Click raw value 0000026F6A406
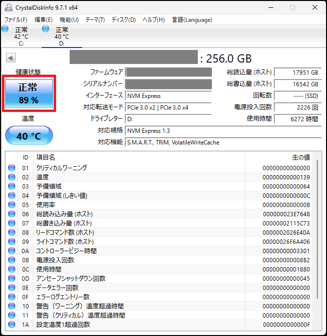The image size is (327, 336). coord(286,242)
